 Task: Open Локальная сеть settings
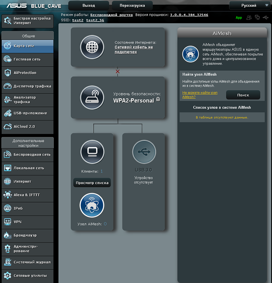pos(28,168)
